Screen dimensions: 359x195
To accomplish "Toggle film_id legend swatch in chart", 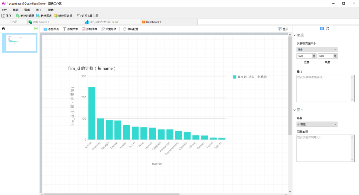I will pos(235,77).
